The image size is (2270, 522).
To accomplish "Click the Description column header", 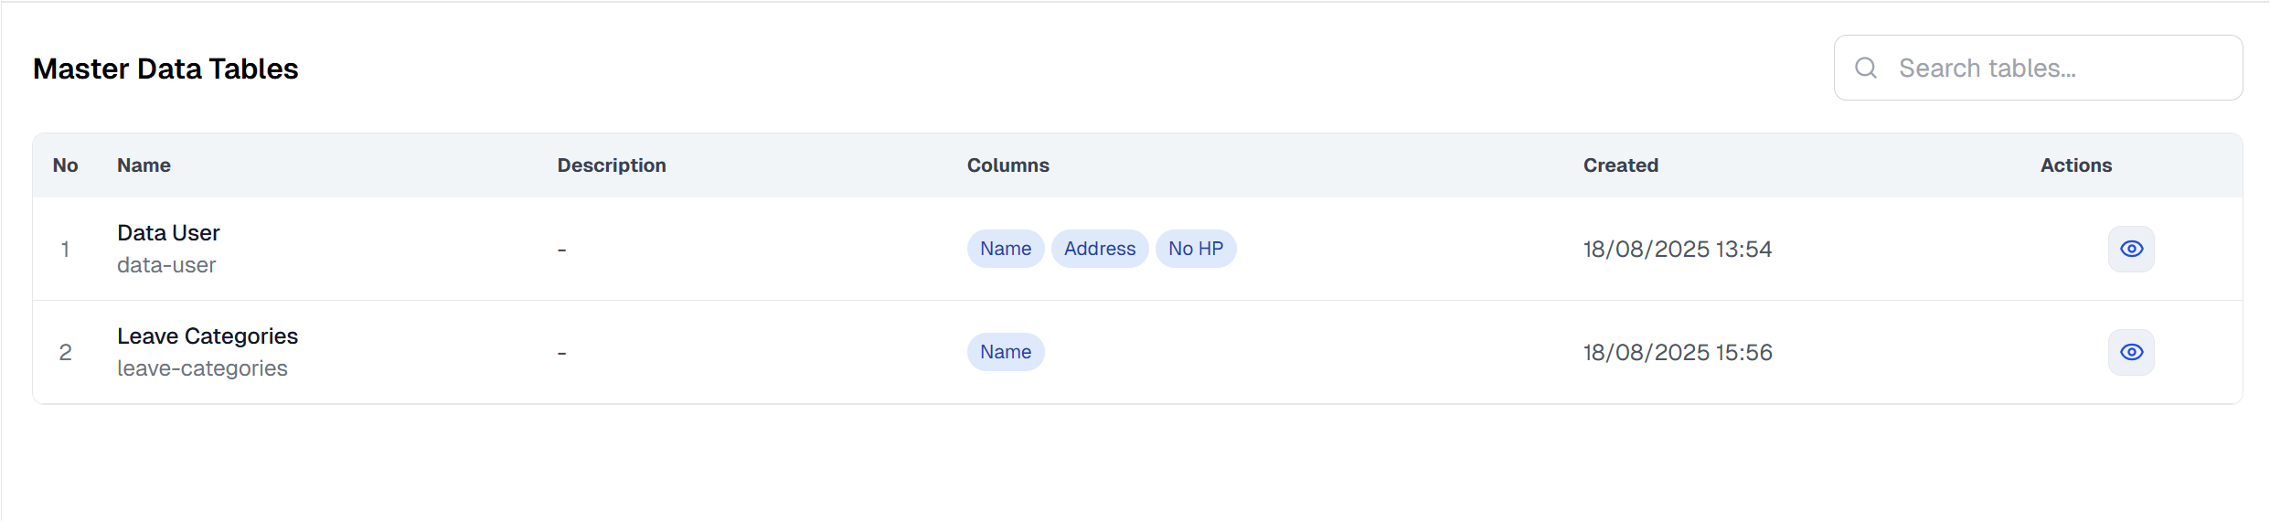I will [612, 165].
